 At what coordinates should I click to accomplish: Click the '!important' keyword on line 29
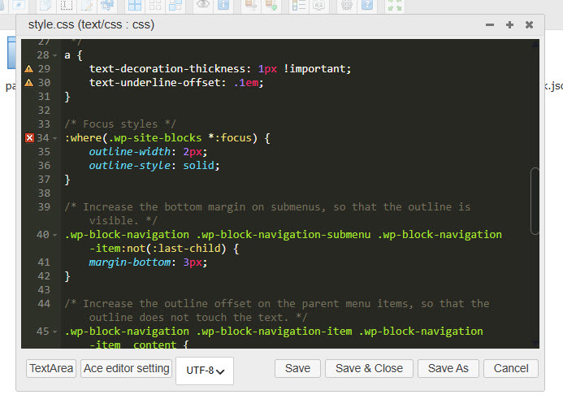point(314,69)
